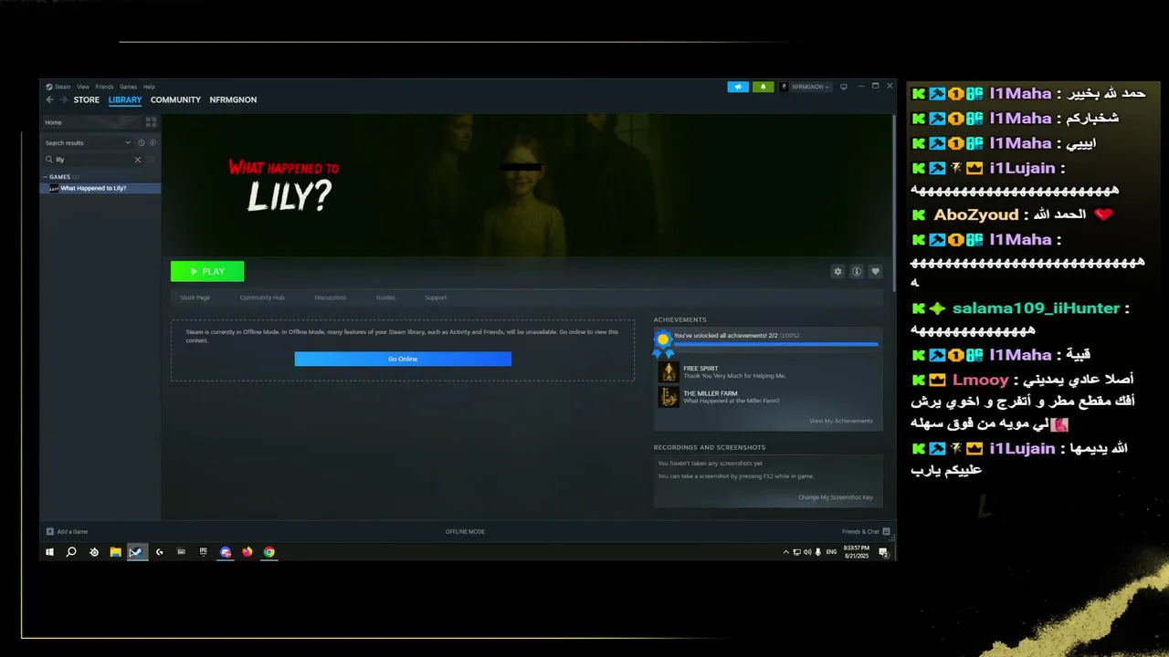1169x657 pixels.
Task: Switch to the STORE tab
Action: [87, 99]
